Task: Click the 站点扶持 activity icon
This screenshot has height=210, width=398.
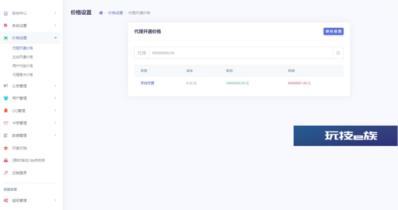Action: tap(6, 160)
